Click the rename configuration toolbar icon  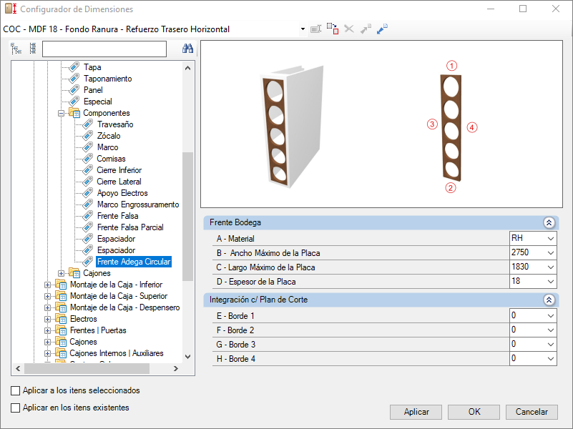click(315, 29)
